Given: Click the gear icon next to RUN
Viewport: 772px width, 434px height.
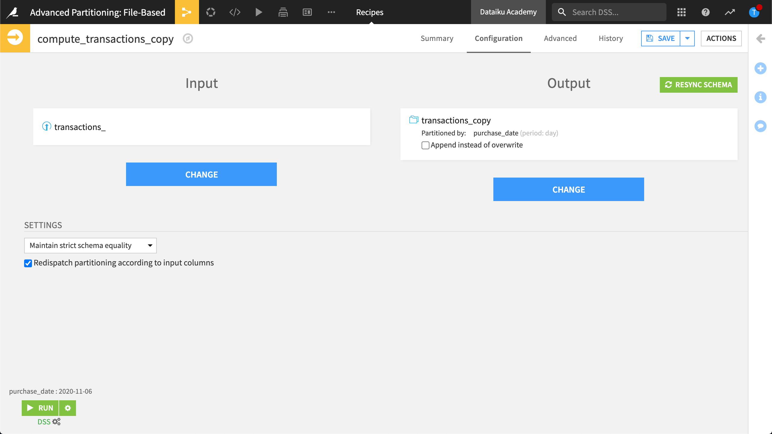Looking at the screenshot, I should point(68,408).
